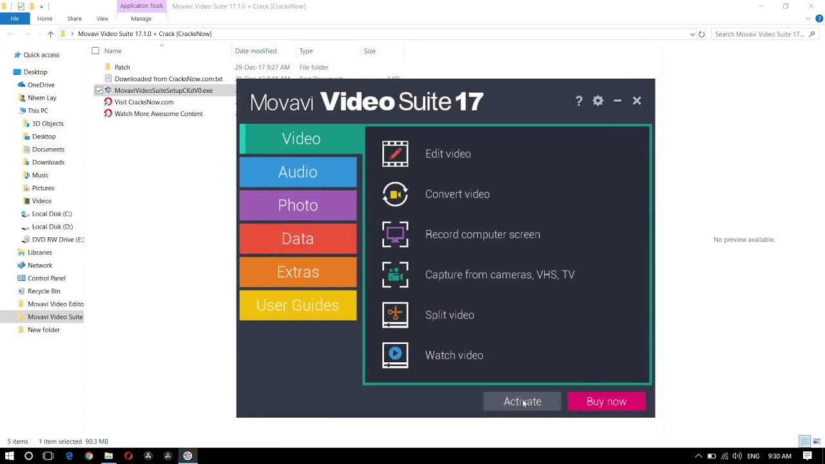Open the Capture from cameras icon
This screenshot has height=464, width=825.
coord(395,275)
